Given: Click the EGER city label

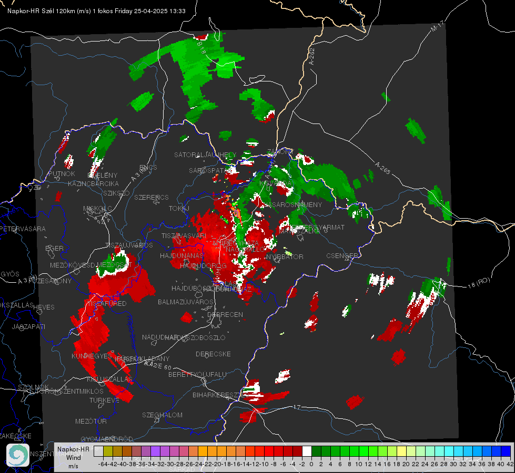Looking at the screenshot, I should [x=54, y=248].
